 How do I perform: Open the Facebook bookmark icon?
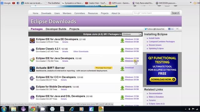point(18,3)
